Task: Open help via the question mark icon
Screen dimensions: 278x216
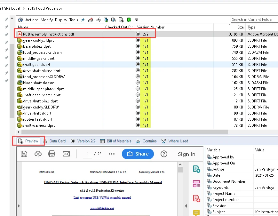Action: (x=164, y=154)
